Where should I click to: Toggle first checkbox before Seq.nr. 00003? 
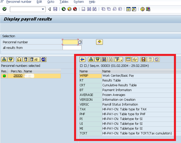pos(81,66)
